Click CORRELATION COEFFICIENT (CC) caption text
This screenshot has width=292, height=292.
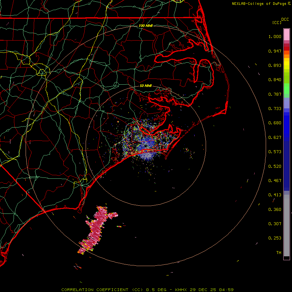pos(102,290)
